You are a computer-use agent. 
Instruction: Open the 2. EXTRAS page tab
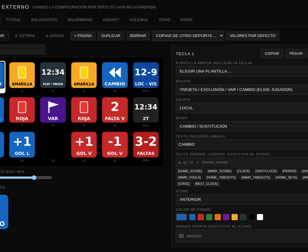point(25,36)
